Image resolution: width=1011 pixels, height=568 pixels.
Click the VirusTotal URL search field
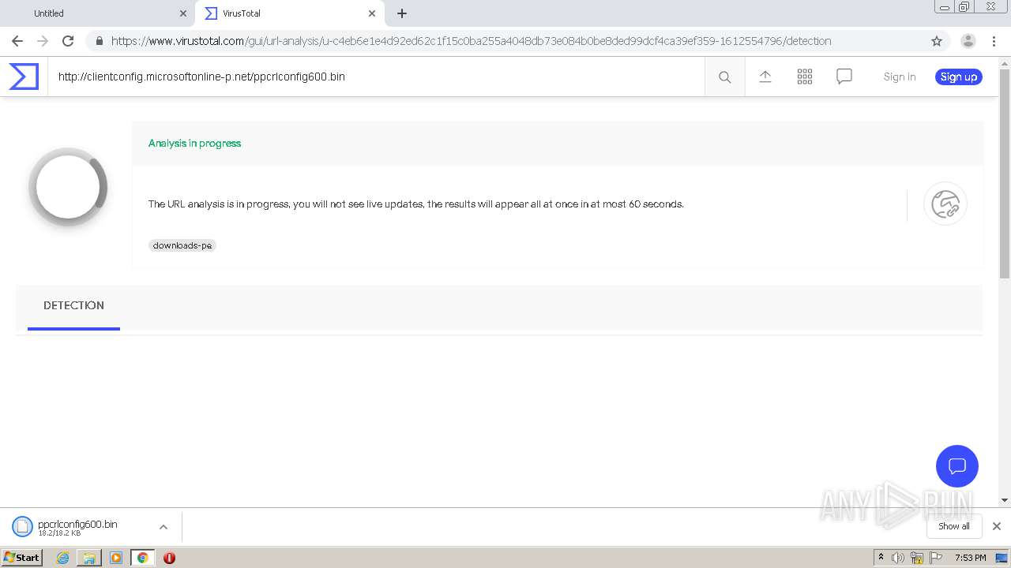(x=376, y=77)
